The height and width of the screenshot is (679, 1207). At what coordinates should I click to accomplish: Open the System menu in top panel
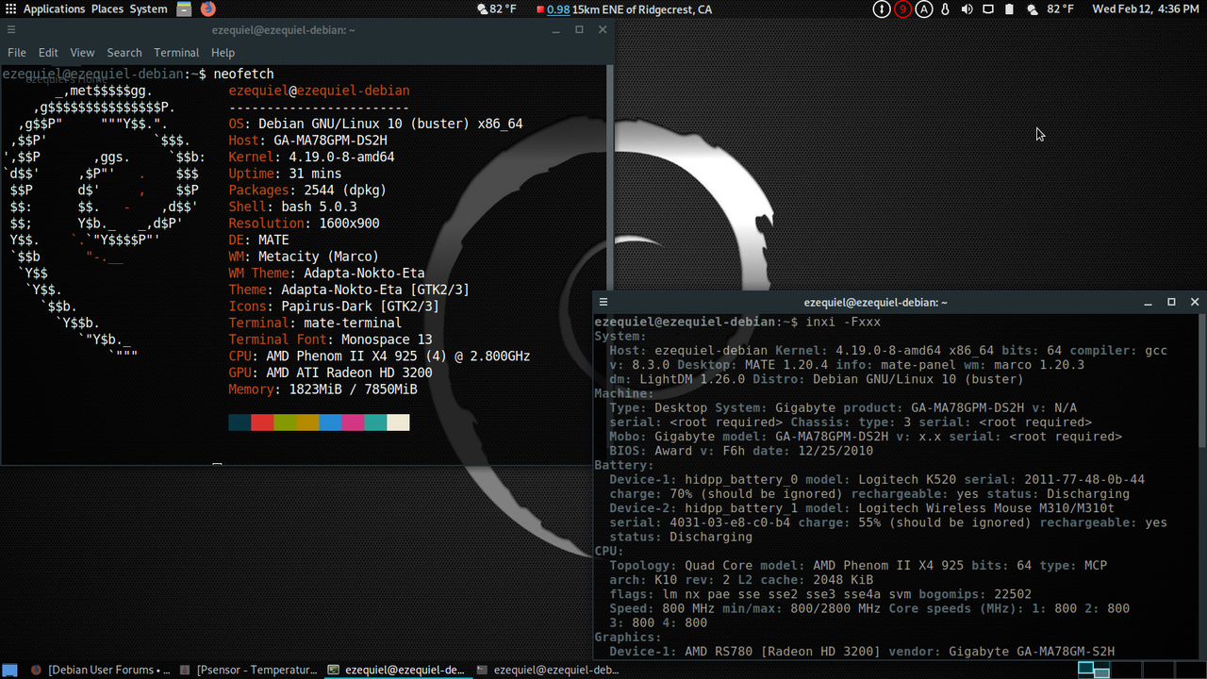149,9
